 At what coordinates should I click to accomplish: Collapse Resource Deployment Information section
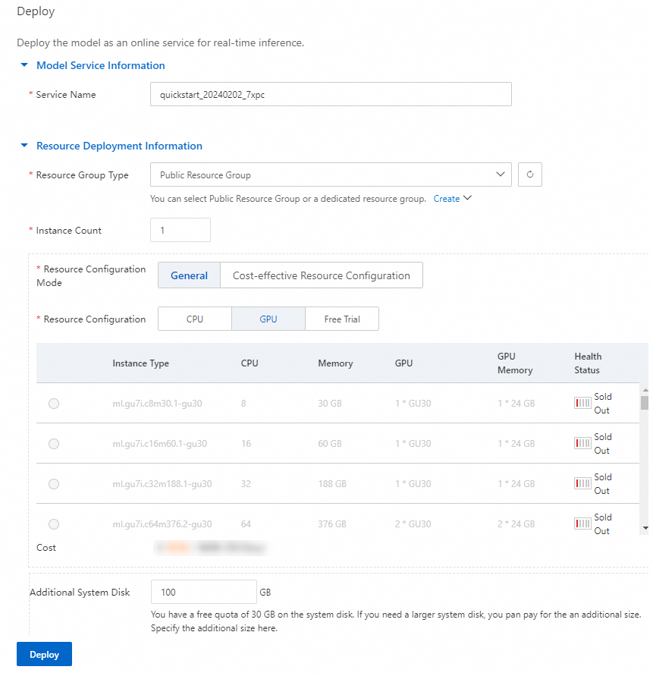[25, 146]
